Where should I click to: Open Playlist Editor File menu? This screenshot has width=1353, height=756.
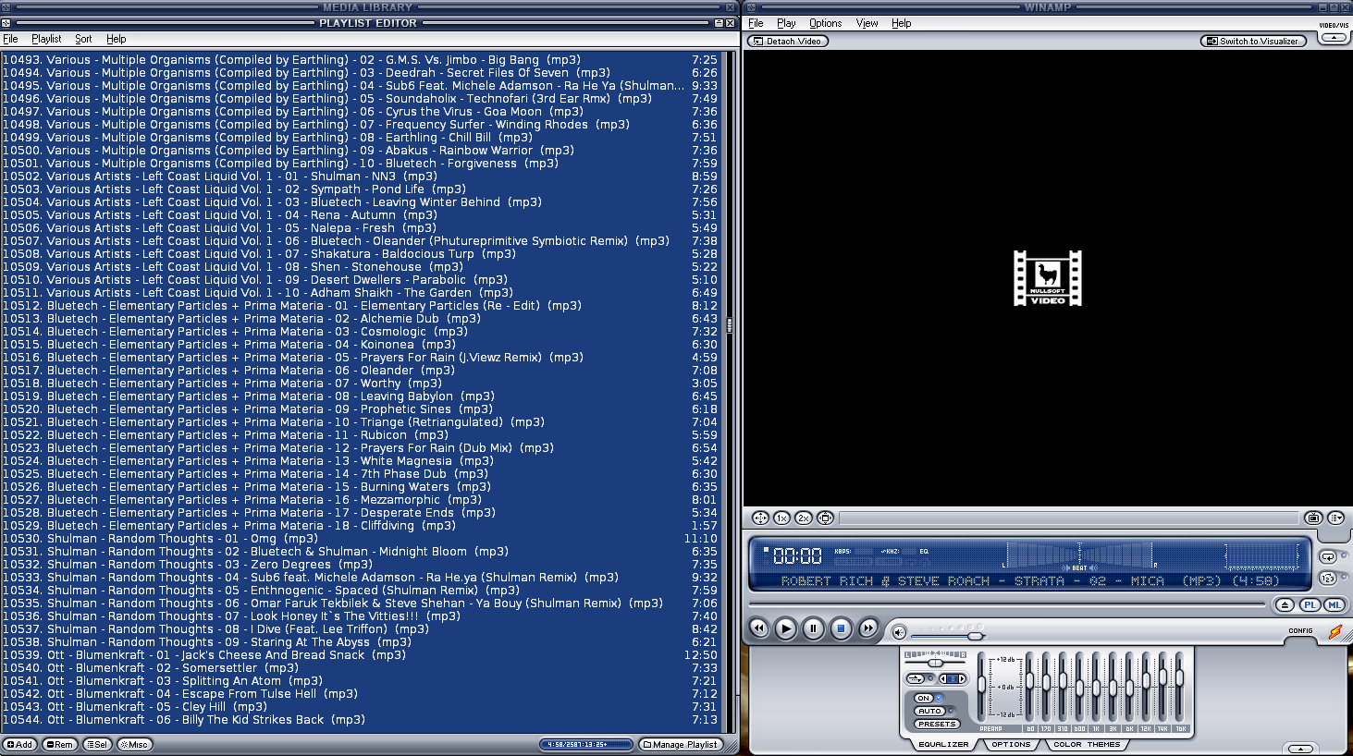(x=10, y=39)
